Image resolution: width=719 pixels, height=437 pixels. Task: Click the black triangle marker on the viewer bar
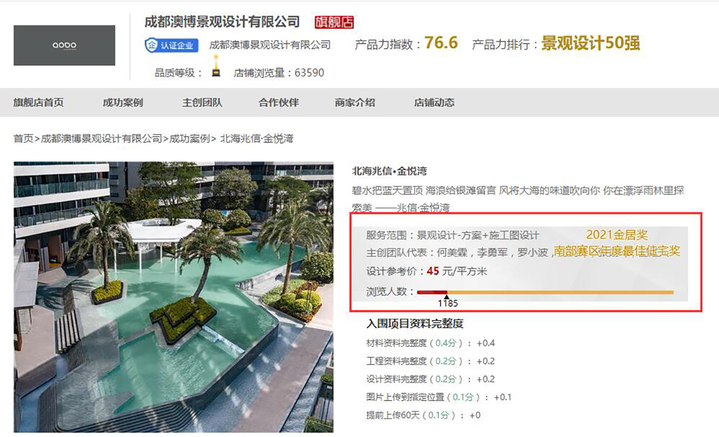click(446, 297)
